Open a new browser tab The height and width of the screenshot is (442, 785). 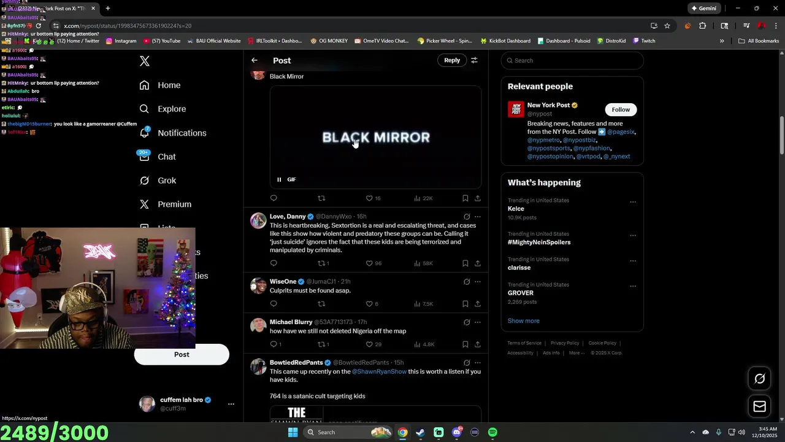(108, 9)
